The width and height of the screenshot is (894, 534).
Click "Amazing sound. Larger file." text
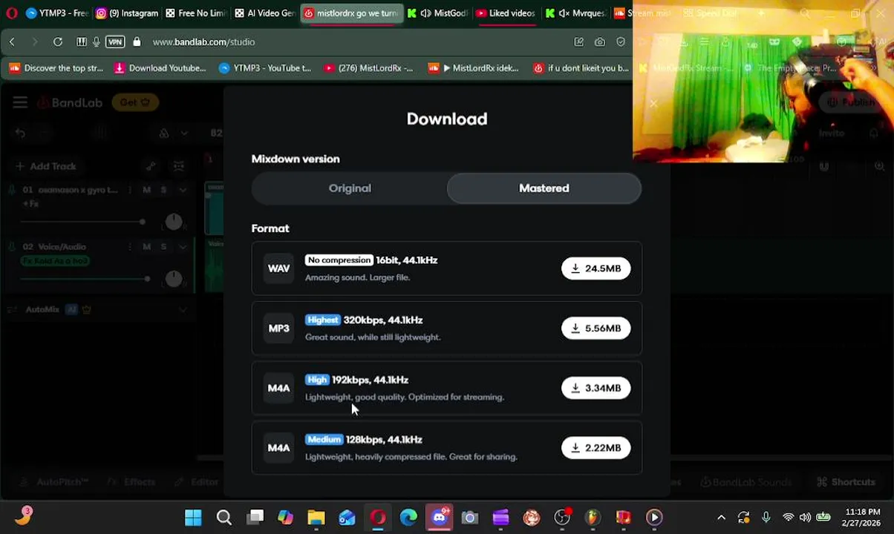357,277
